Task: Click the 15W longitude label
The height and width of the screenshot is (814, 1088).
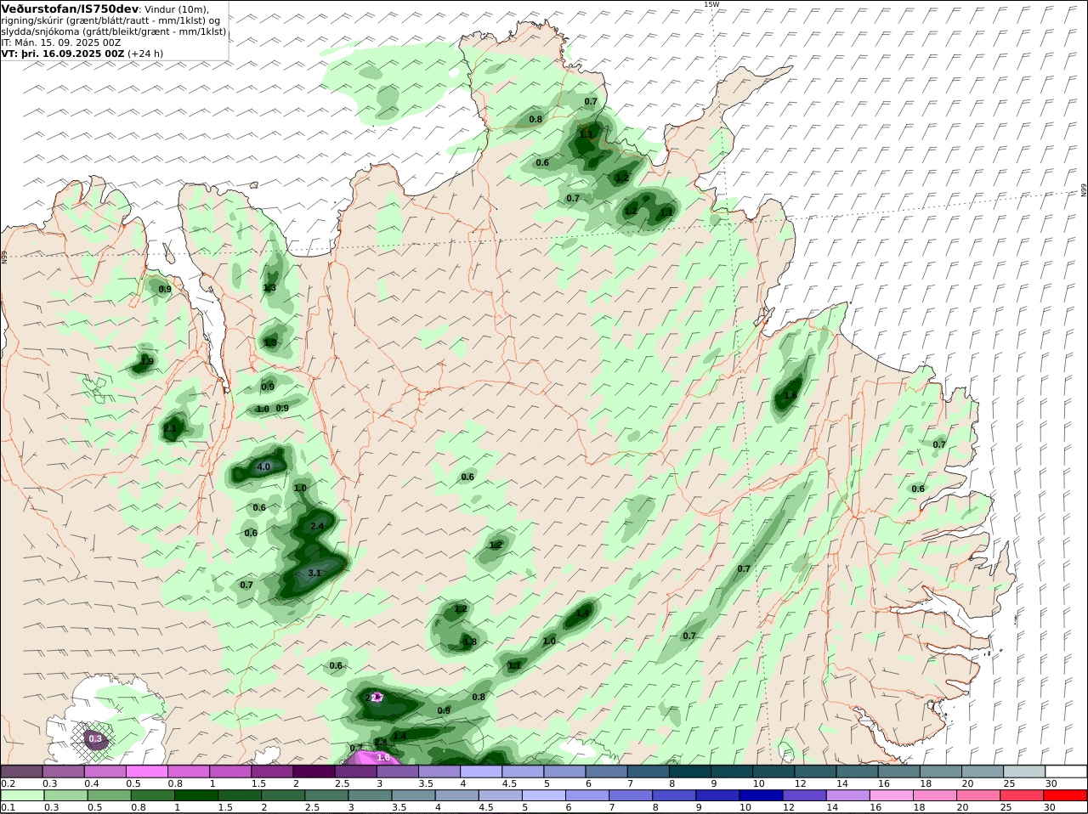Action: (x=711, y=4)
